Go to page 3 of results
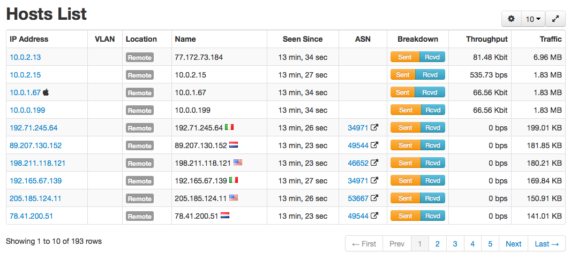This screenshot has width=570, height=254. coord(455,244)
